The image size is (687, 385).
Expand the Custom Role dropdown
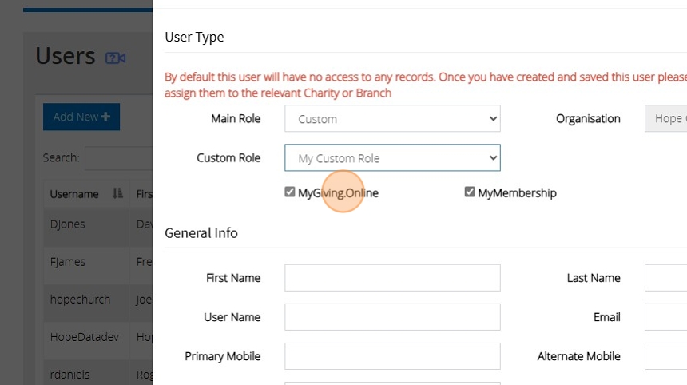[392, 158]
